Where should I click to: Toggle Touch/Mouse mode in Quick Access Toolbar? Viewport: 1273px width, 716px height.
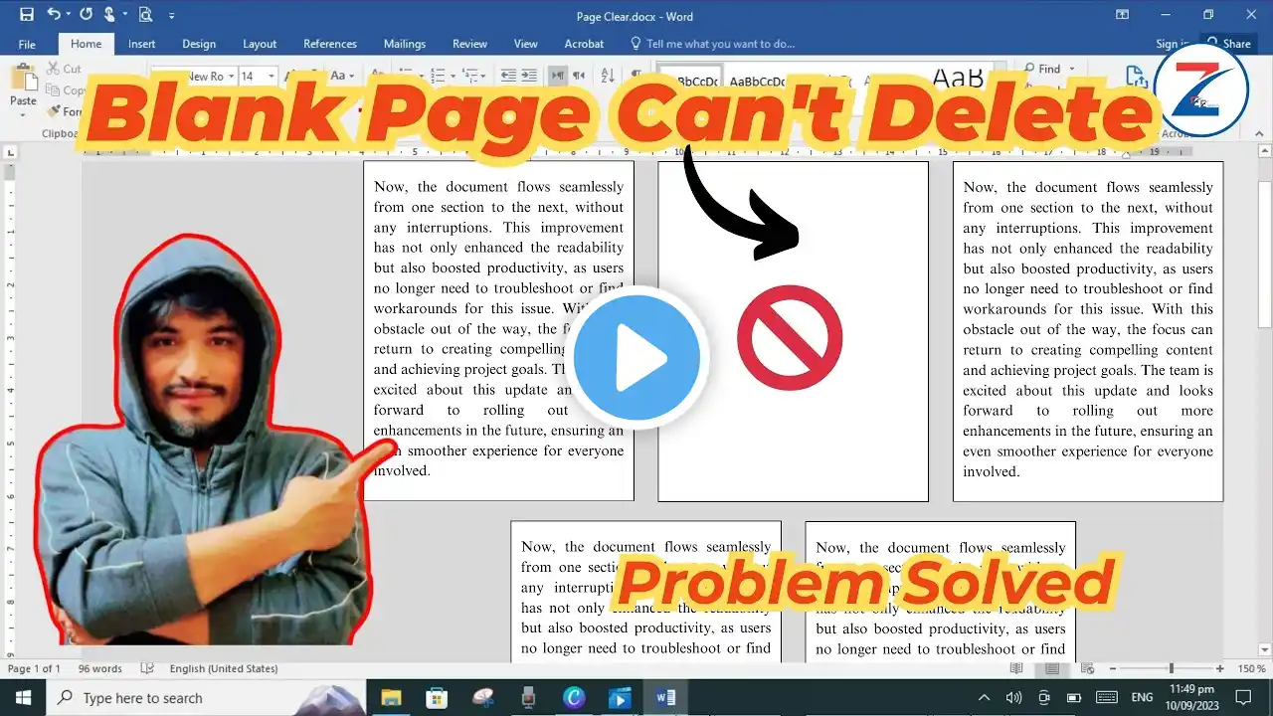coord(109,15)
